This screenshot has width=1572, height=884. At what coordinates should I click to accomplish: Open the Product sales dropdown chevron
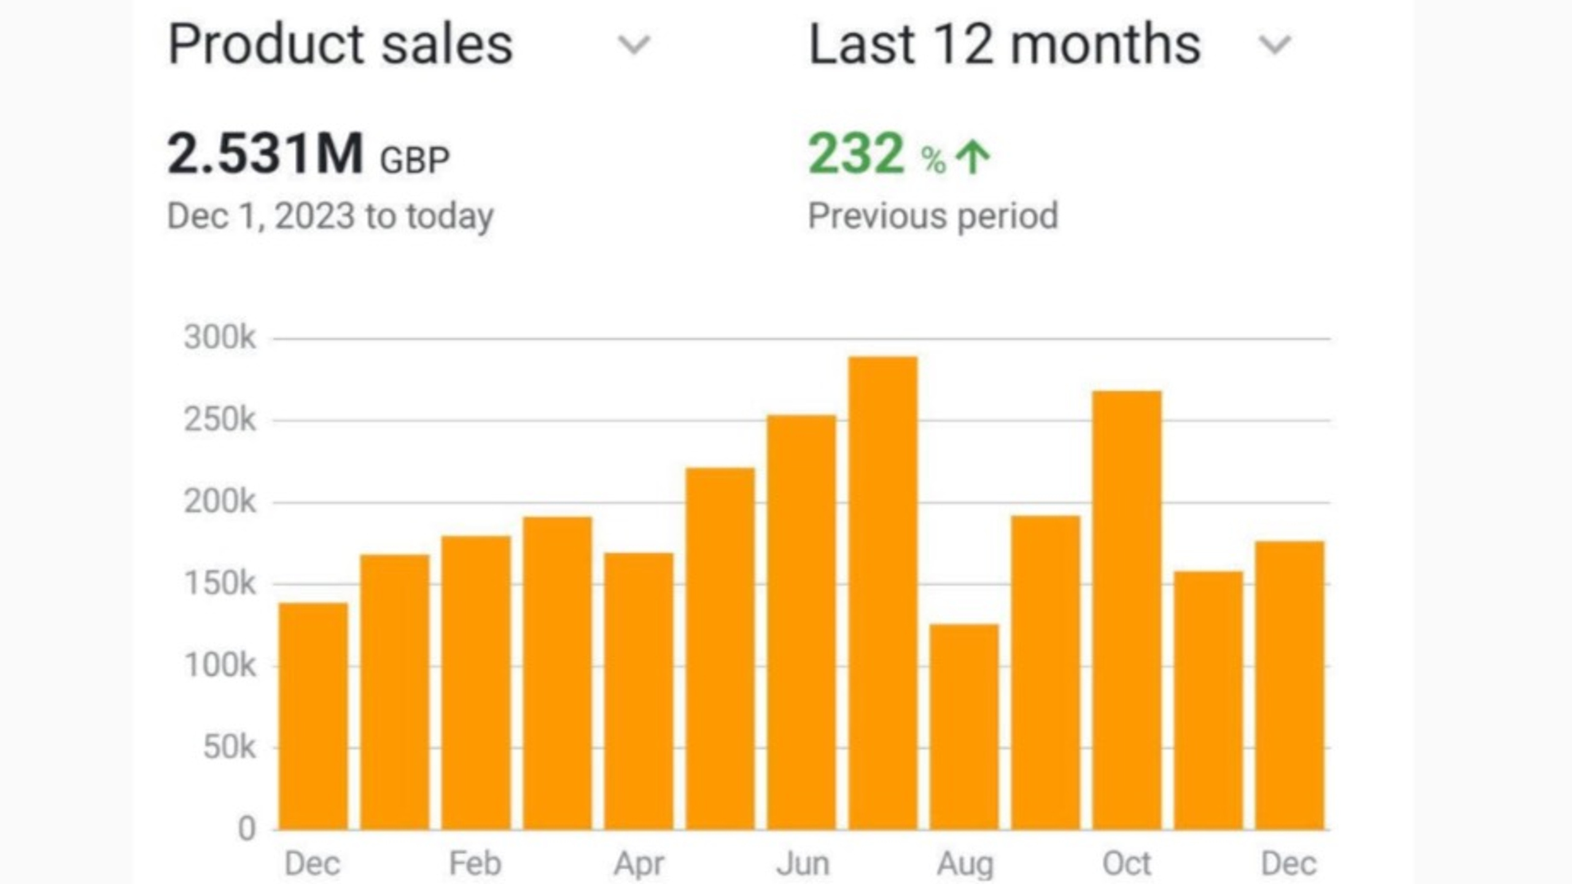(633, 45)
